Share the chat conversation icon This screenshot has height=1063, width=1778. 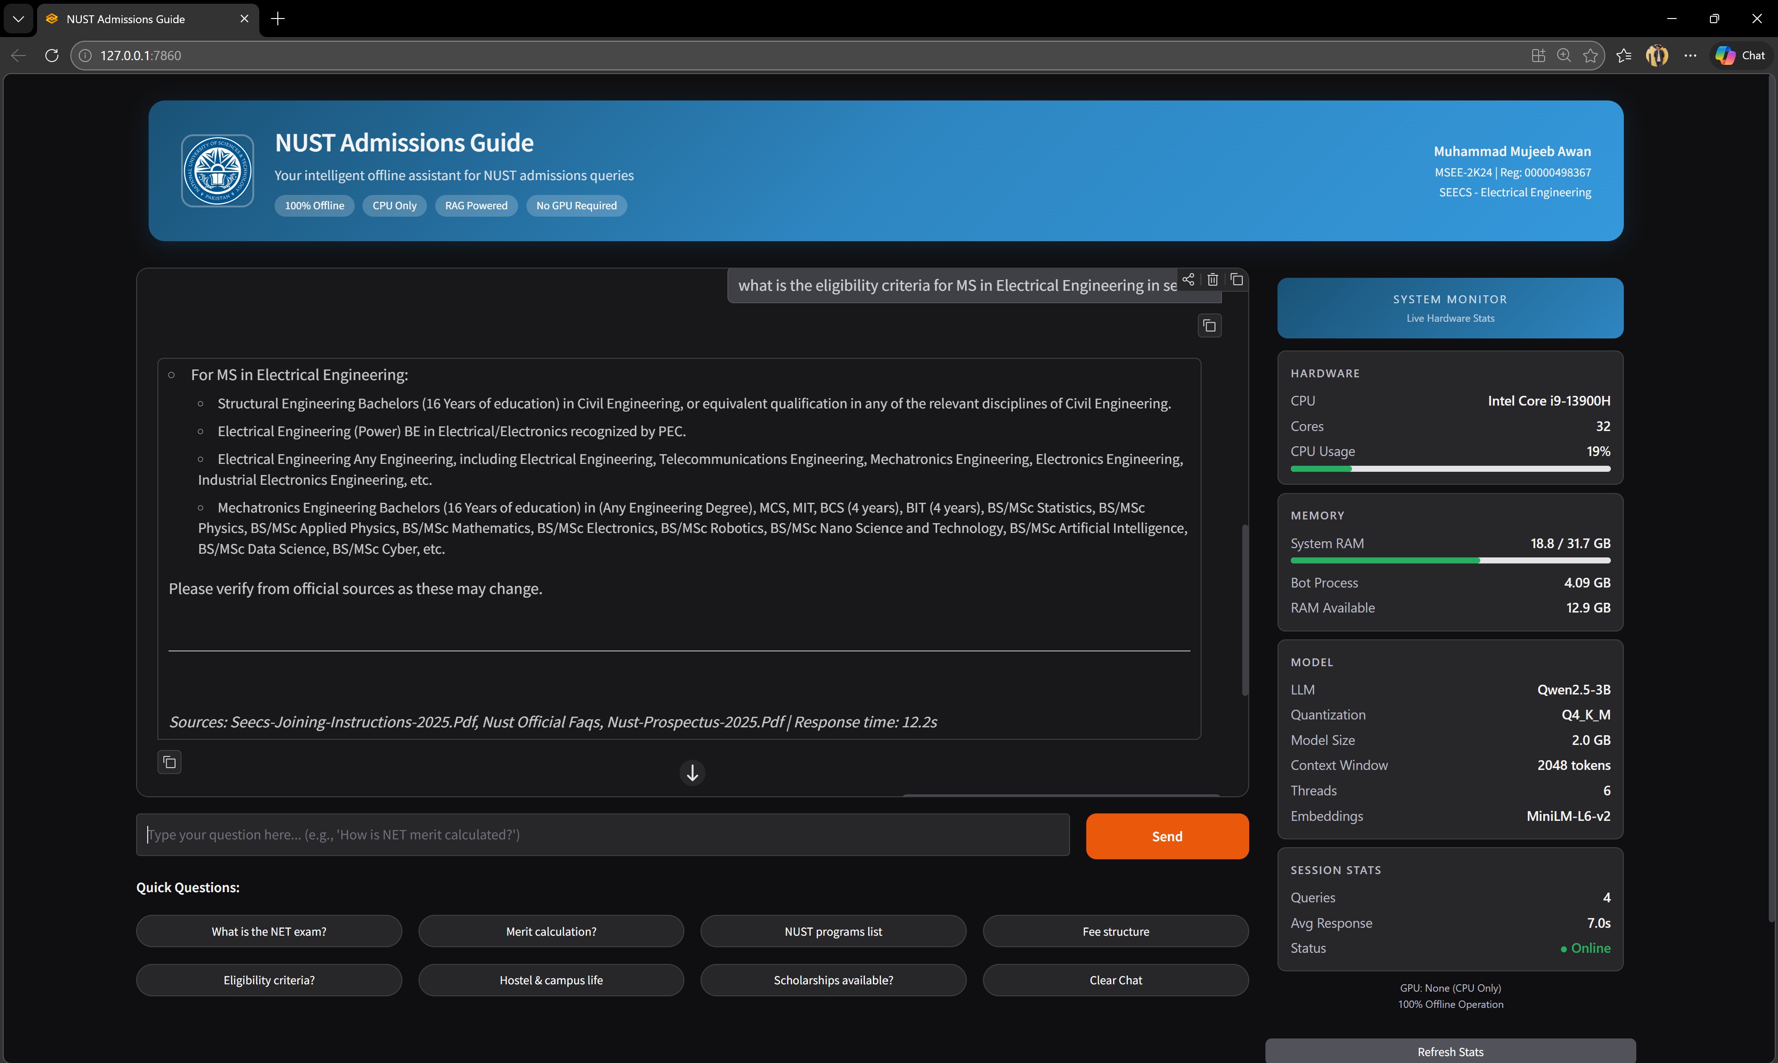[x=1189, y=279]
